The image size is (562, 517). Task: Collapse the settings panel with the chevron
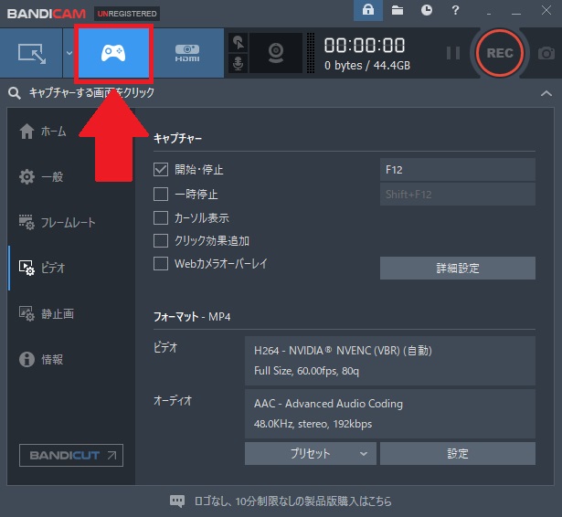[x=546, y=93]
